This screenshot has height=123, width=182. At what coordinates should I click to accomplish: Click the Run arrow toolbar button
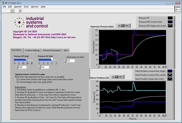12,11
